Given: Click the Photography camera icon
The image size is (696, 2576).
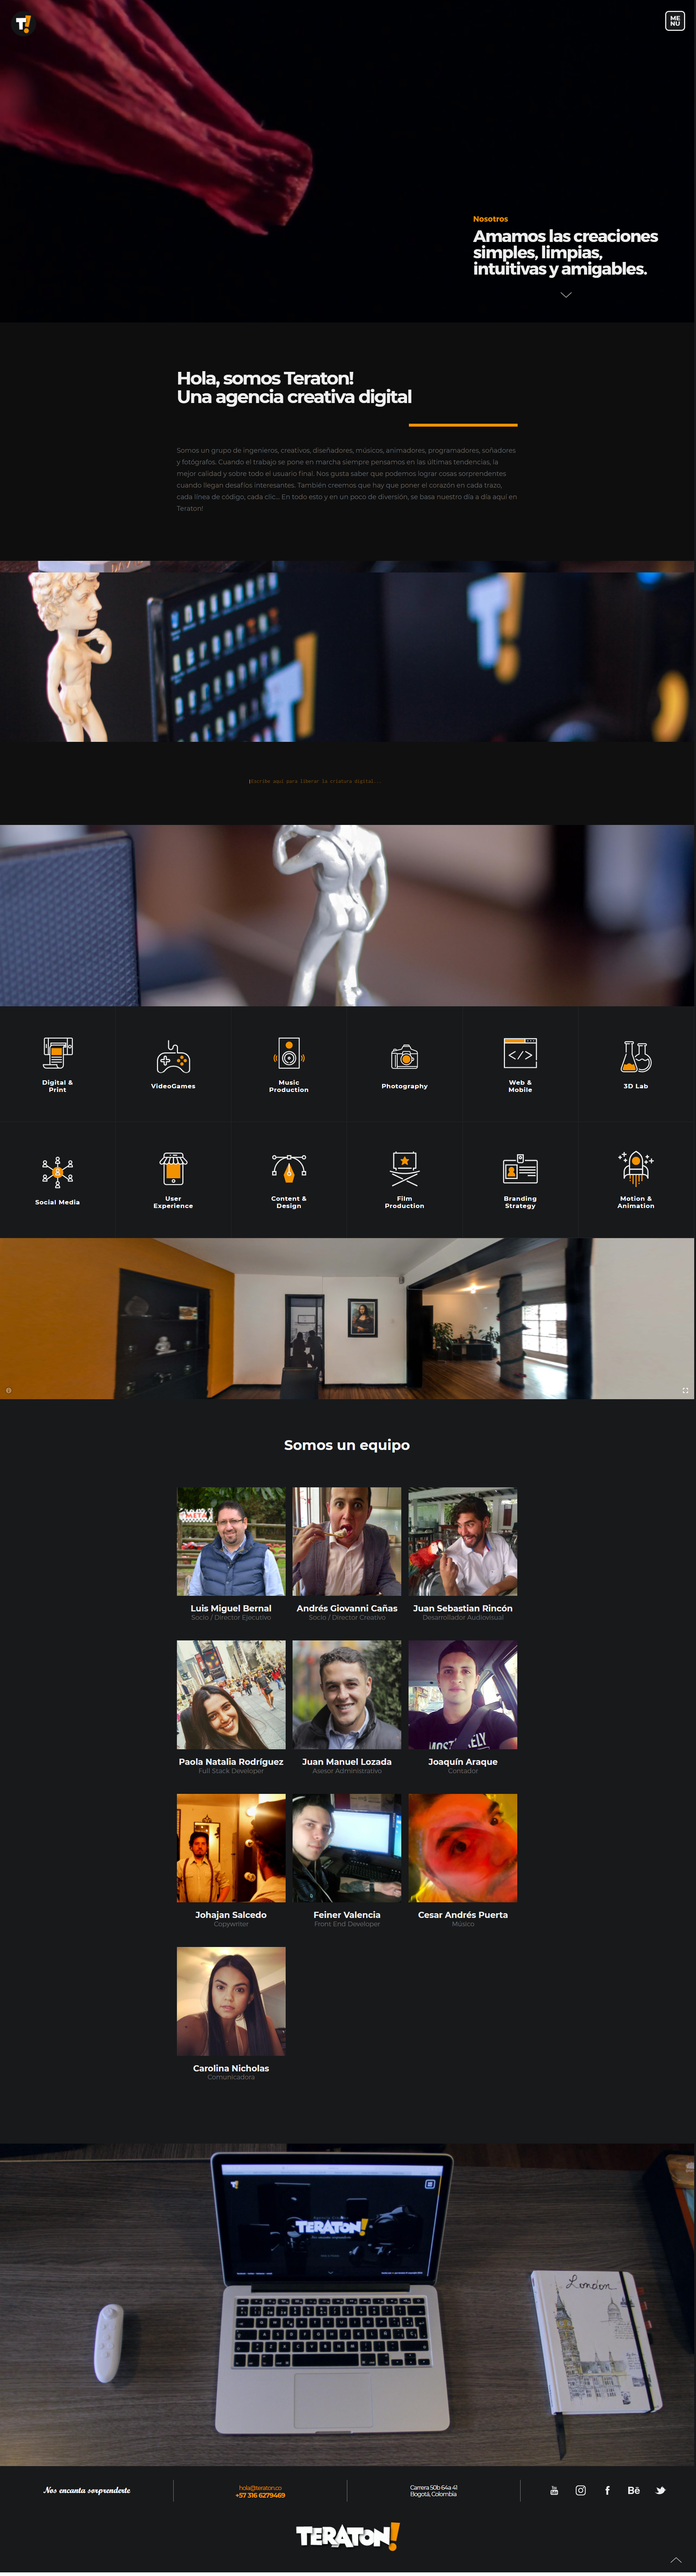Looking at the screenshot, I should 405,1057.
